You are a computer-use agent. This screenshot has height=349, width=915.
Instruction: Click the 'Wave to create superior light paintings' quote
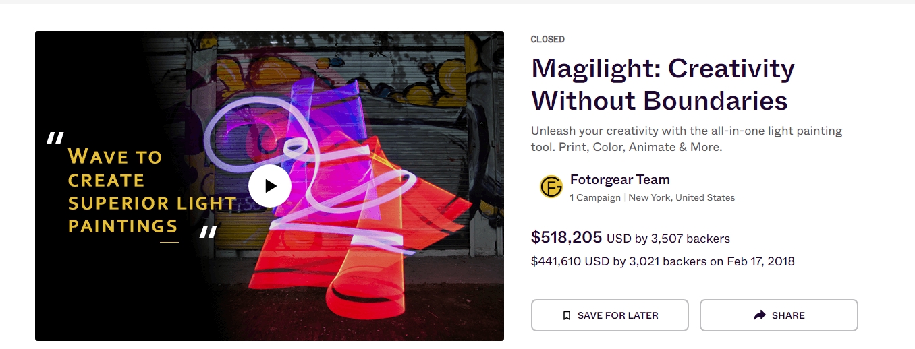coord(152,191)
